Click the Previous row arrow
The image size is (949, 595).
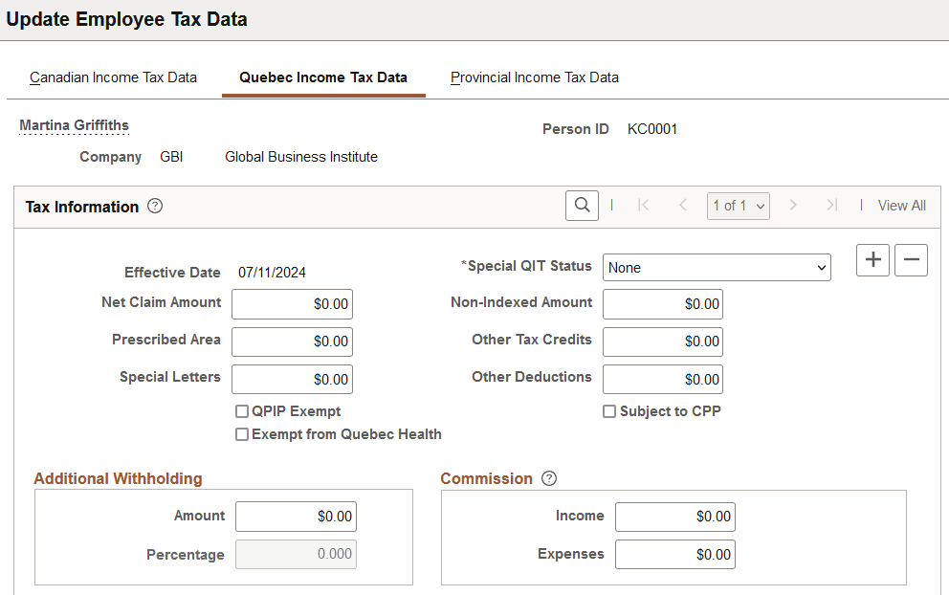pyautogui.click(x=681, y=205)
